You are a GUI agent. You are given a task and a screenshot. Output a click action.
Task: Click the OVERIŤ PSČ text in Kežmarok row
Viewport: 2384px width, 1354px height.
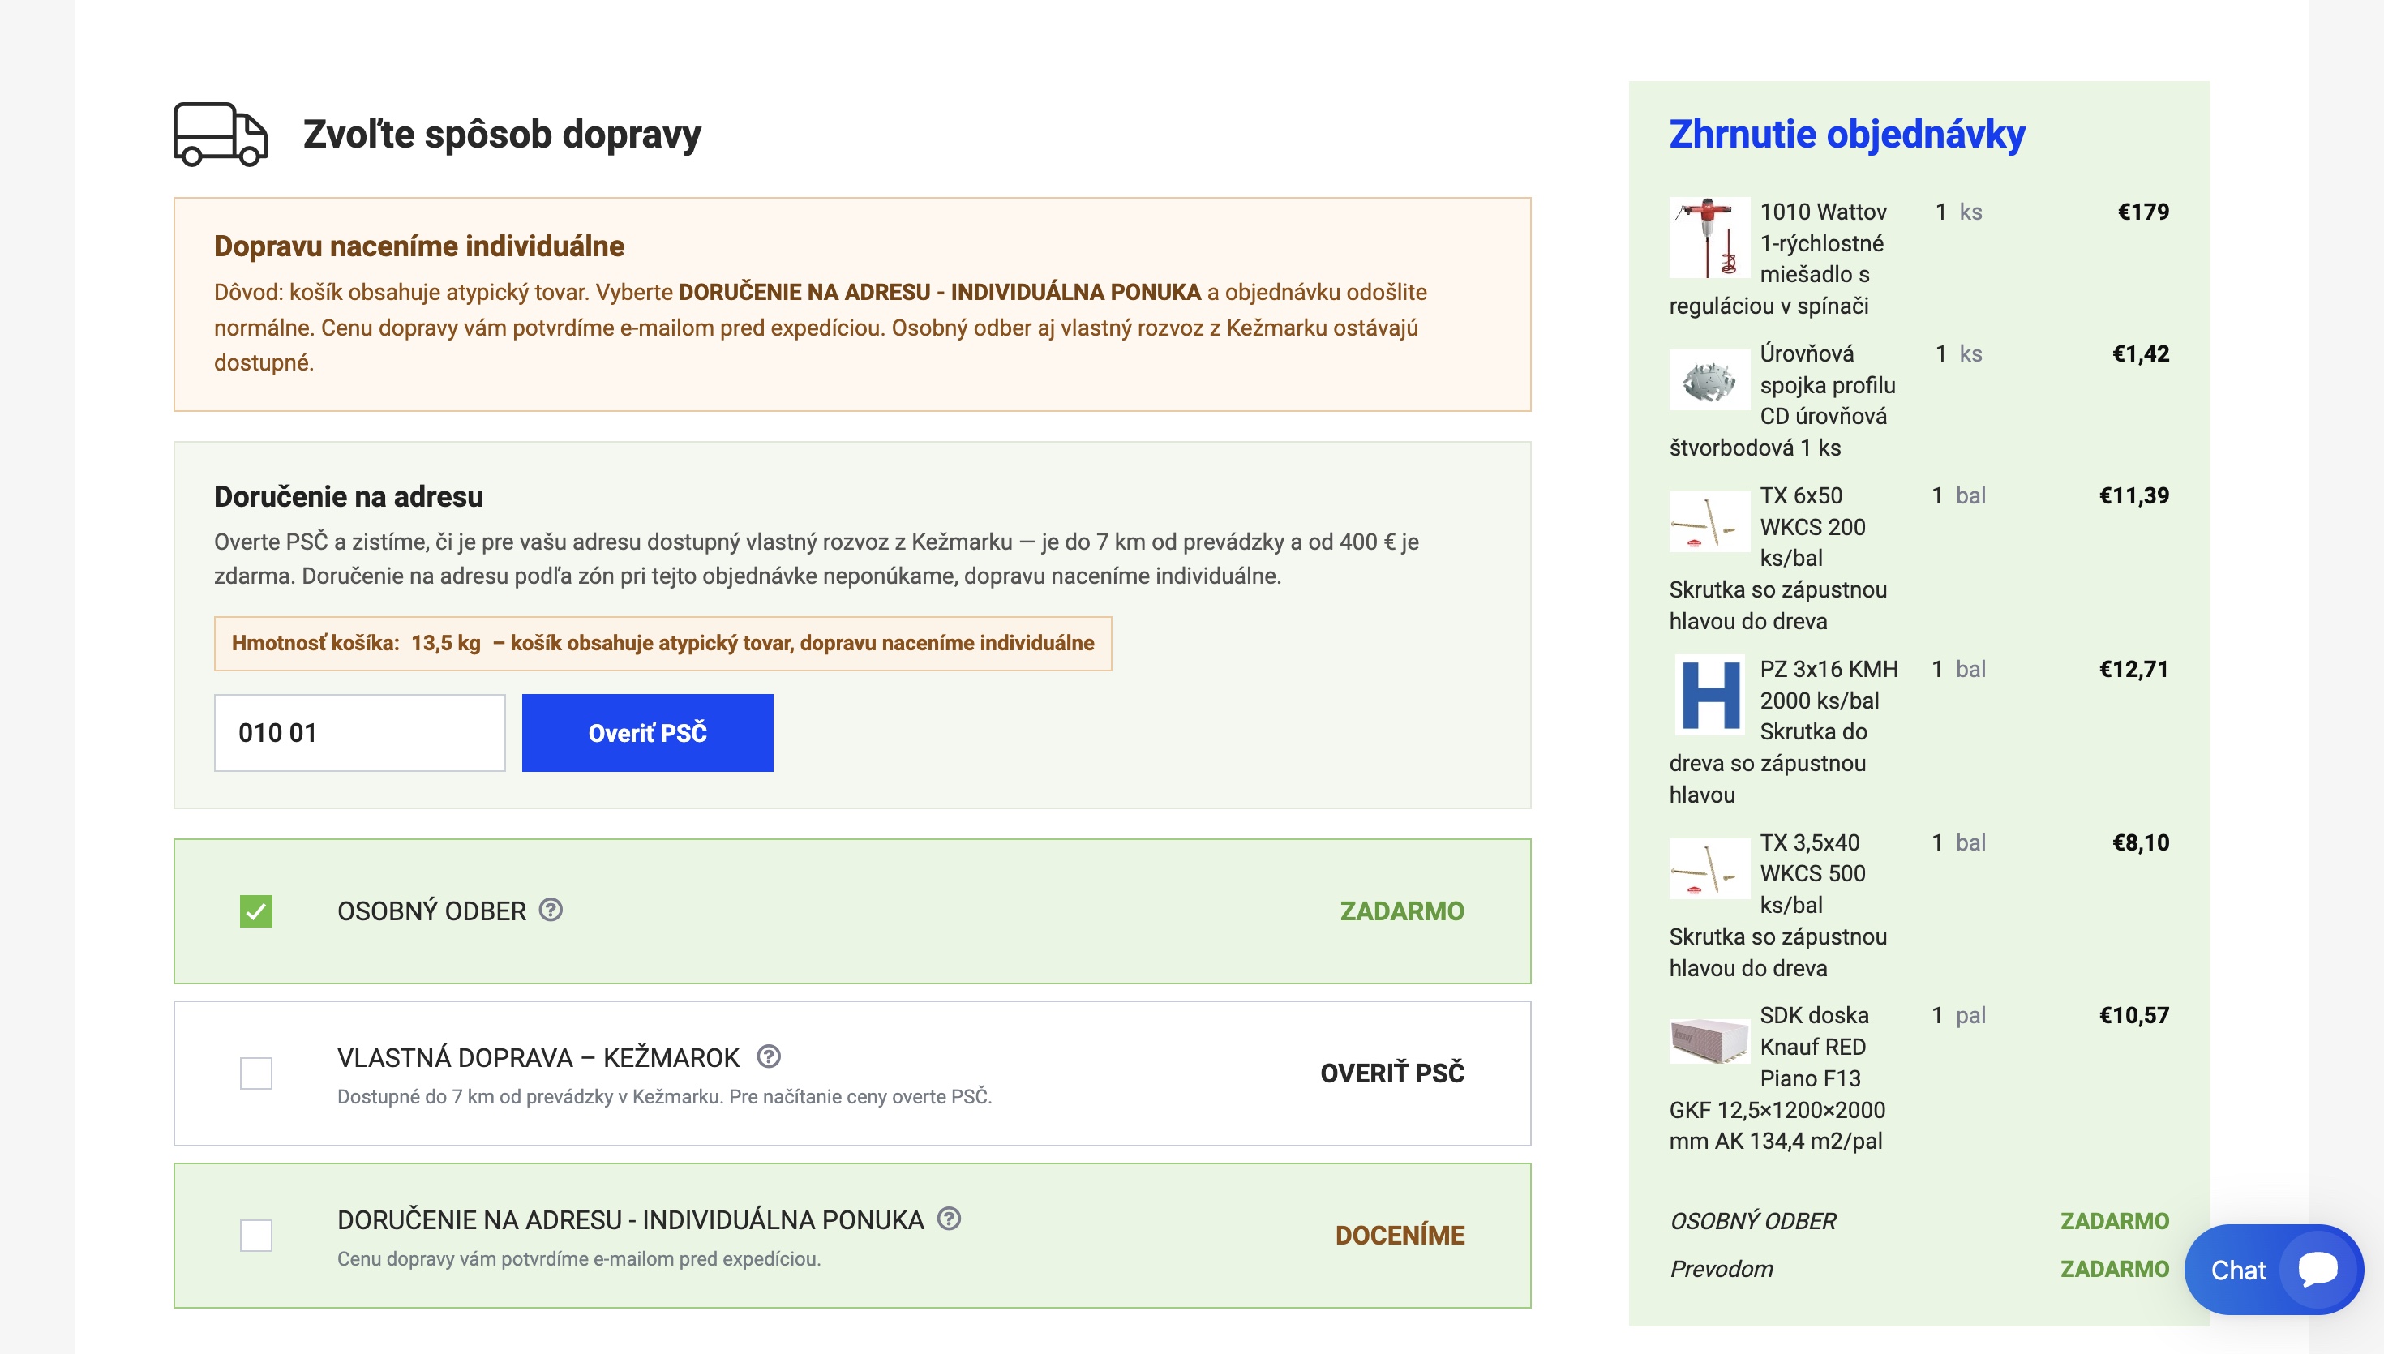click(x=1392, y=1073)
